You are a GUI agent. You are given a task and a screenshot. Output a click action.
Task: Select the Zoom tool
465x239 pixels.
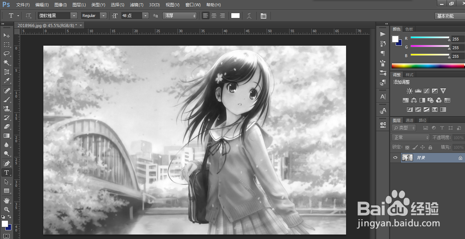coord(7,209)
